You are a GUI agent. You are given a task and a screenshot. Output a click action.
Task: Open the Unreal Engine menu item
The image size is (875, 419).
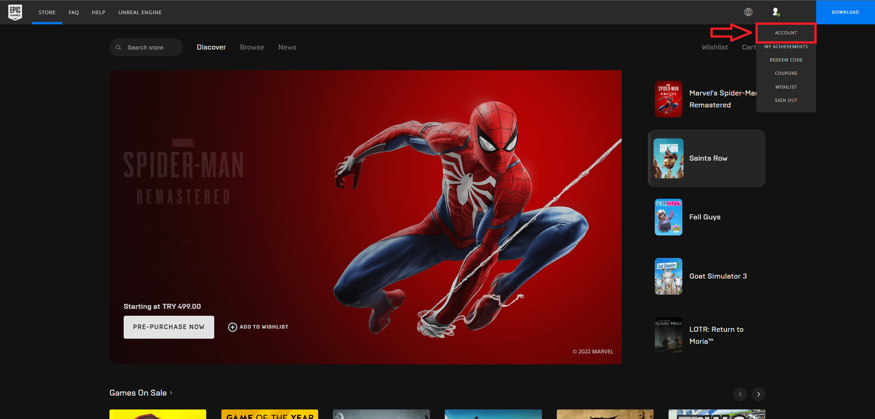coord(140,12)
